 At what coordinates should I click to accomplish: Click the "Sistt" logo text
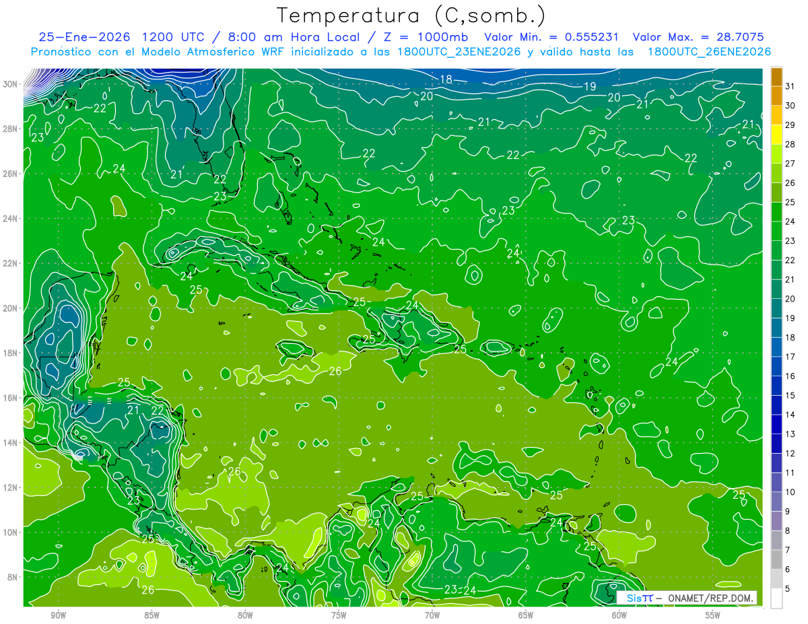(640, 598)
